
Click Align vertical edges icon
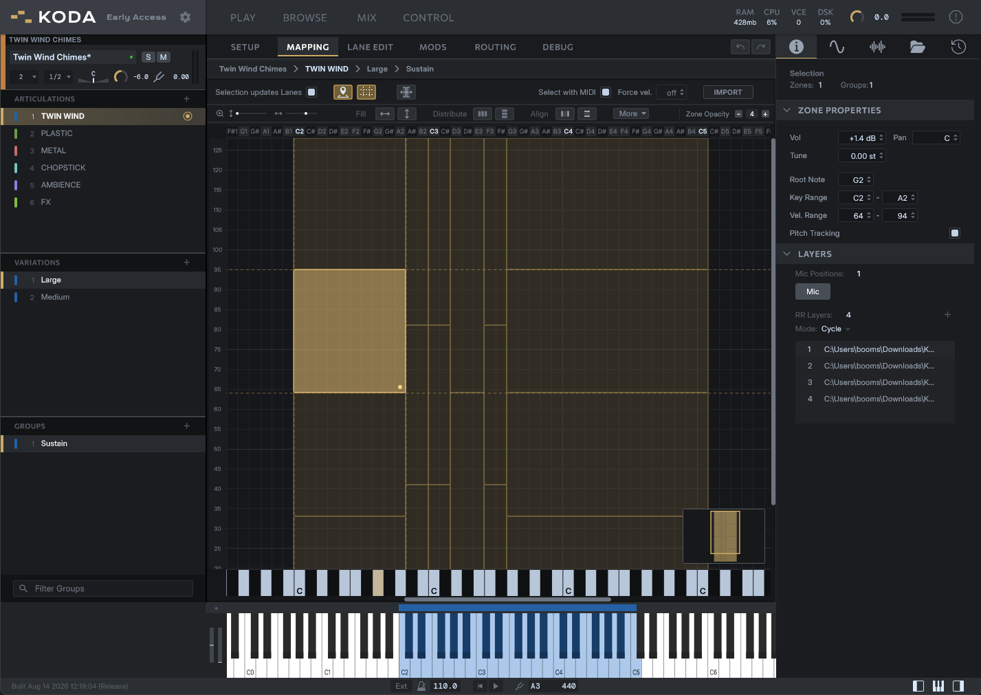coord(565,114)
